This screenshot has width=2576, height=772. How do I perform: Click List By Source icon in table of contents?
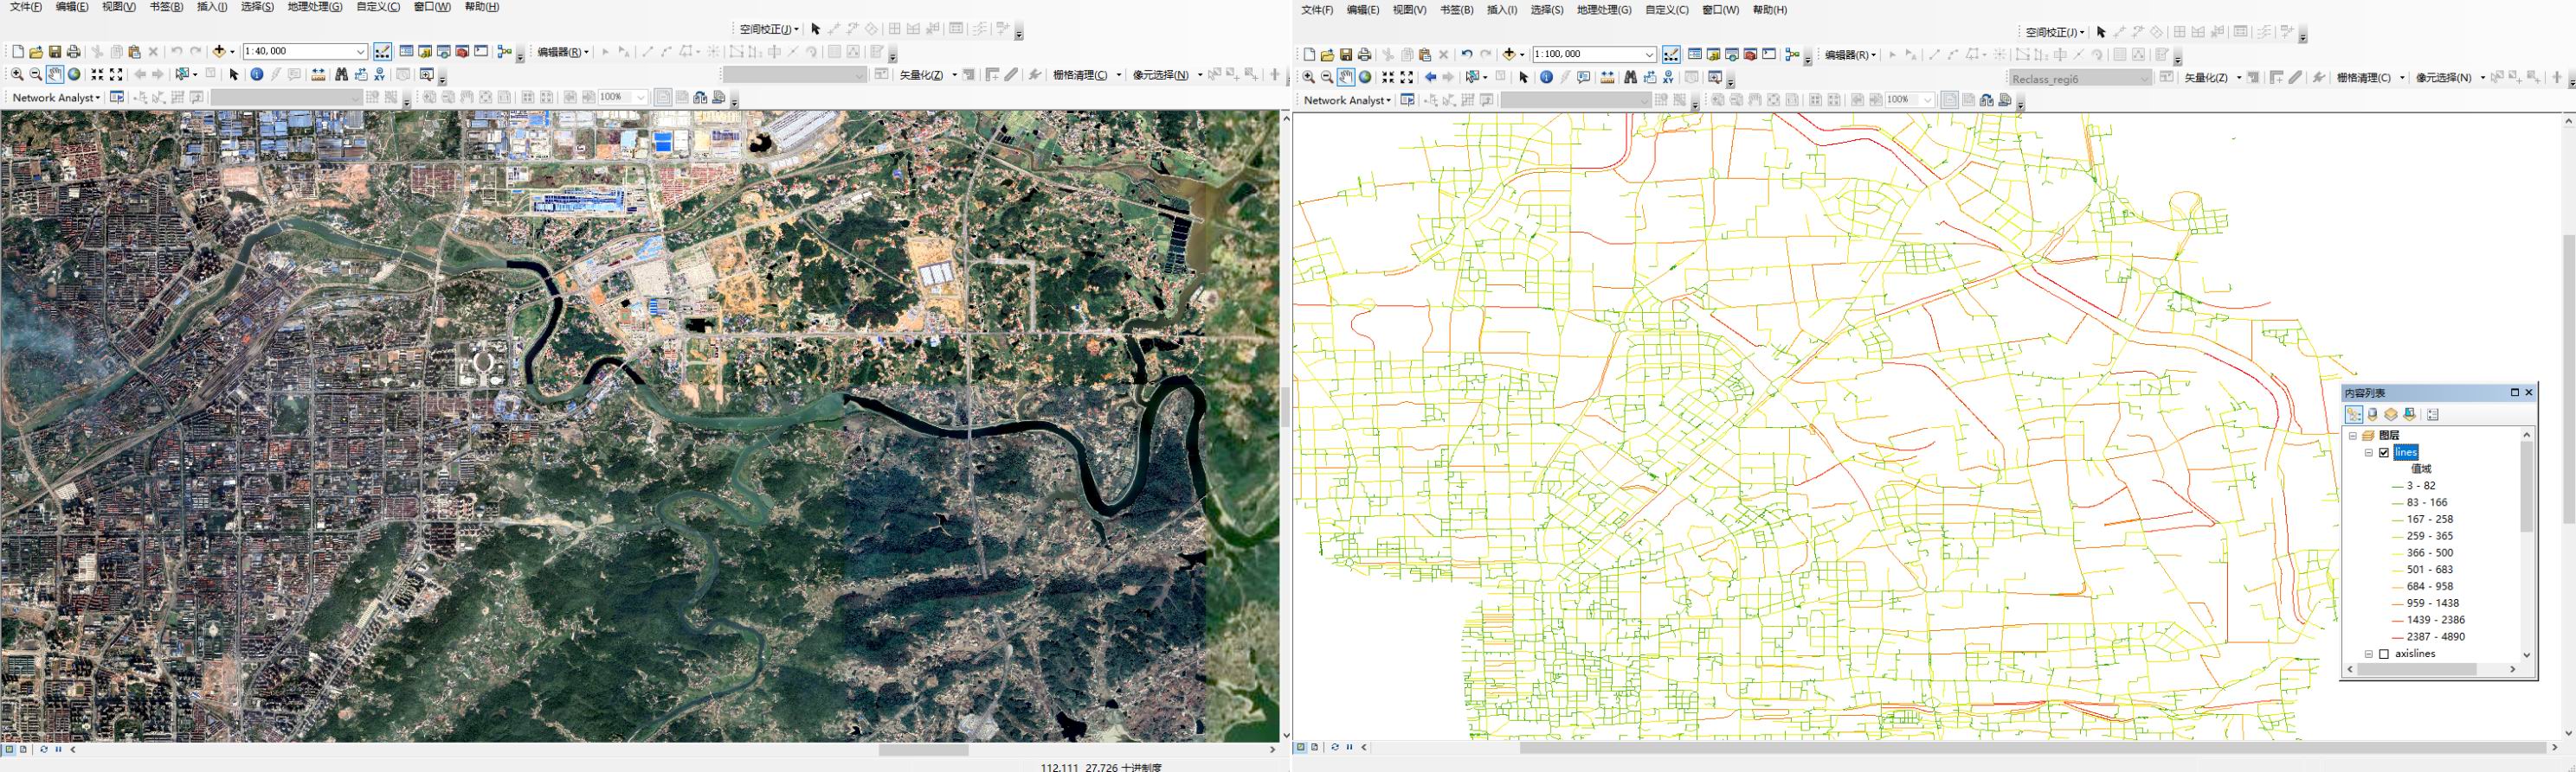click(x=2372, y=414)
